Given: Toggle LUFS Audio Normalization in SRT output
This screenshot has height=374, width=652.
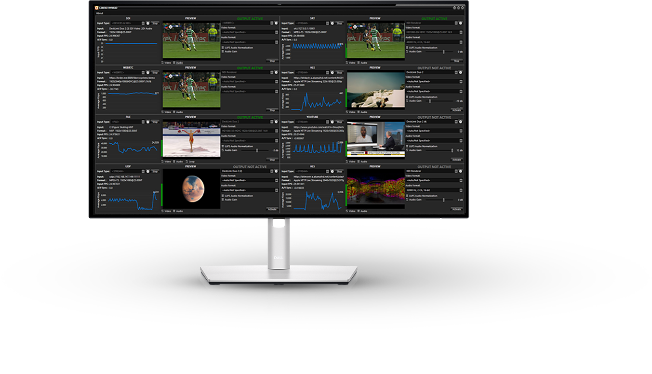Looking at the screenshot, I should [x=408, y=48].
